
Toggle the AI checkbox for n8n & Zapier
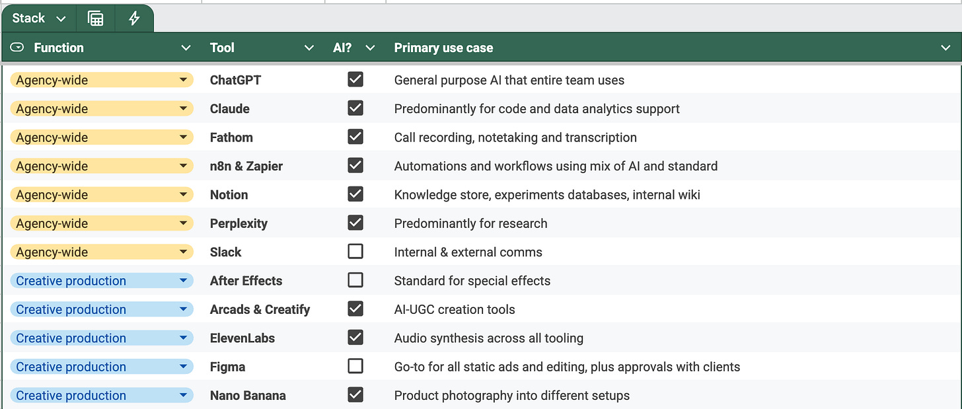pos(355,165)
